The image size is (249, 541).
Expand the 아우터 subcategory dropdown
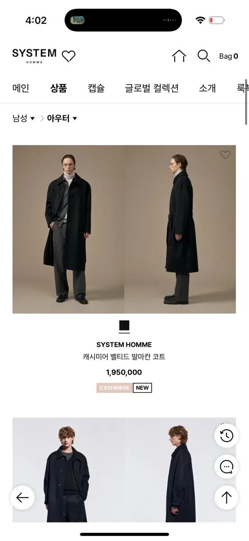[x=62, y=119]
